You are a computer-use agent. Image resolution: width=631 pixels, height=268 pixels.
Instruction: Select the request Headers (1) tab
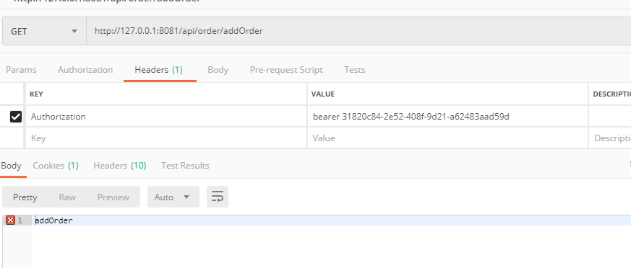click(x=159, y=70)
